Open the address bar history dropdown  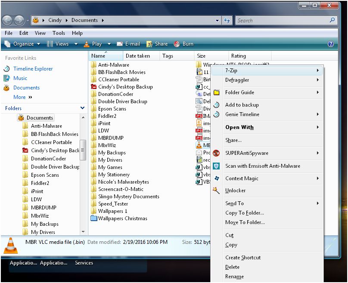tap(217, 21)
